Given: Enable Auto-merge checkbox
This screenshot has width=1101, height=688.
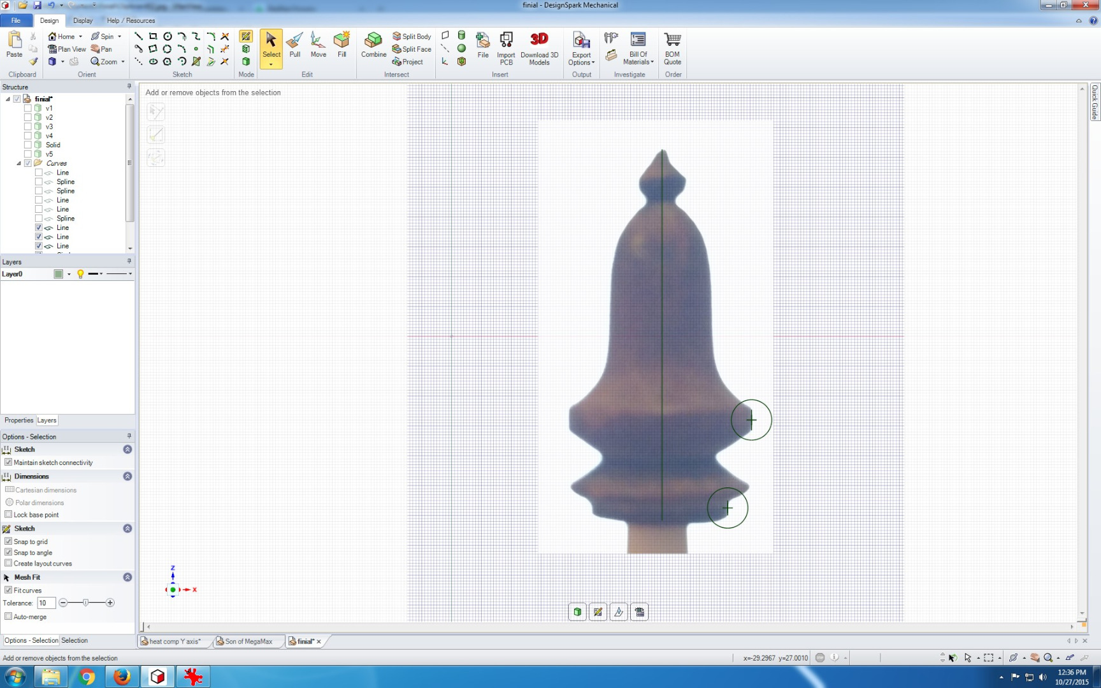Looking at the screenshot, I should click(x=8, y=617).
